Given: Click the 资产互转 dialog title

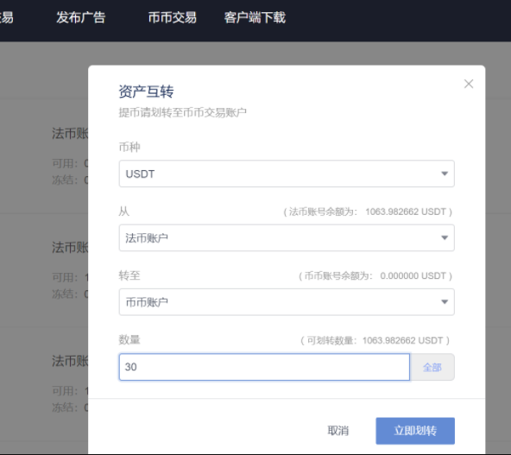Looking at the screenshot, I should pos(146,92).
